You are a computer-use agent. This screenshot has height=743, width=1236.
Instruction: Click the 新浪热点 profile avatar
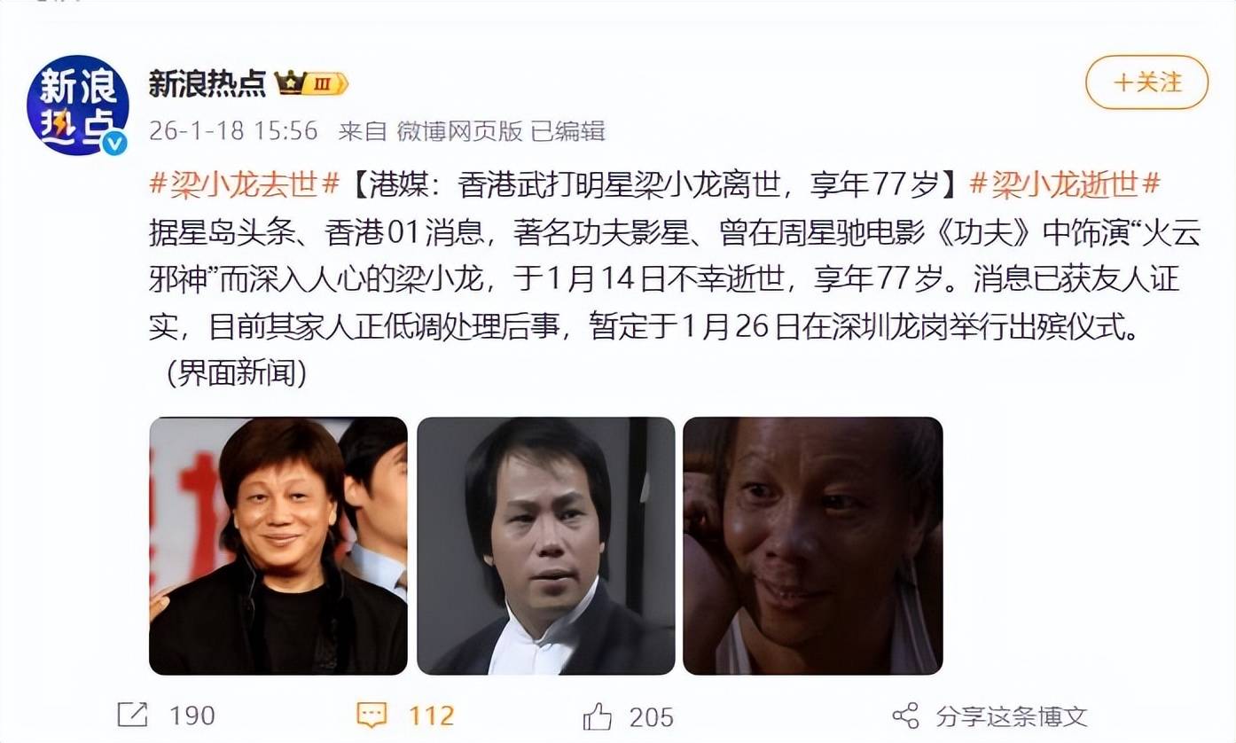click(x=78, y=105)
